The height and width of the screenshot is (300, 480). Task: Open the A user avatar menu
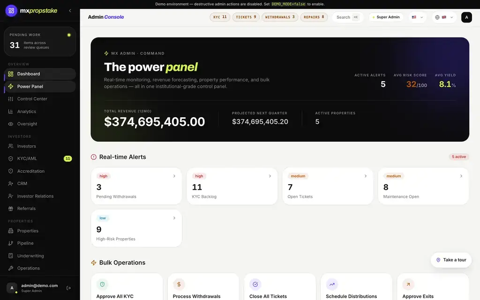click(466, 17)
